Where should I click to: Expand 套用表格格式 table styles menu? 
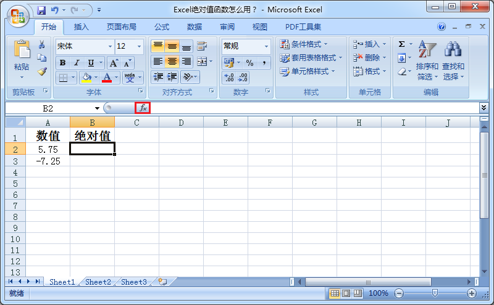pos(311,58)
